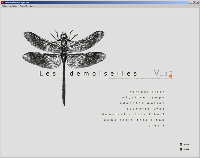Go to odonates type
Viewport: 200px width, 158px height.
[x=145, y=109]
